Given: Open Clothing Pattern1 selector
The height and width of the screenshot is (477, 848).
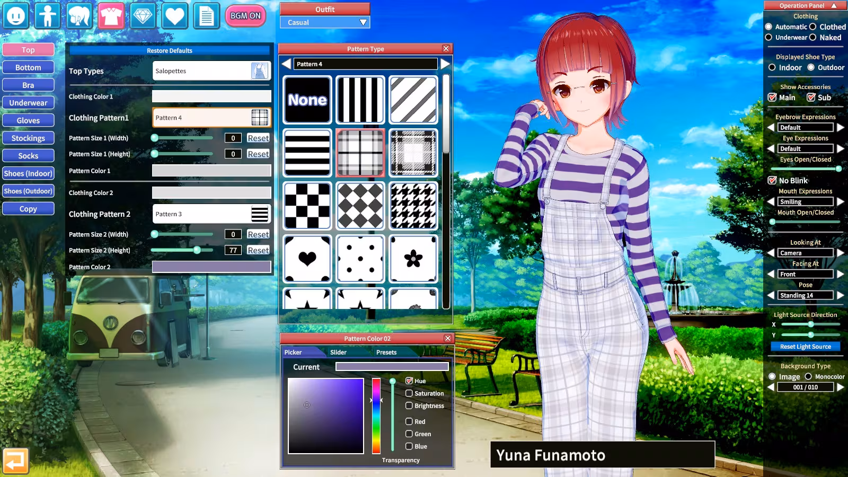Looking at the screenshot, I should click(x=211, y=118).
